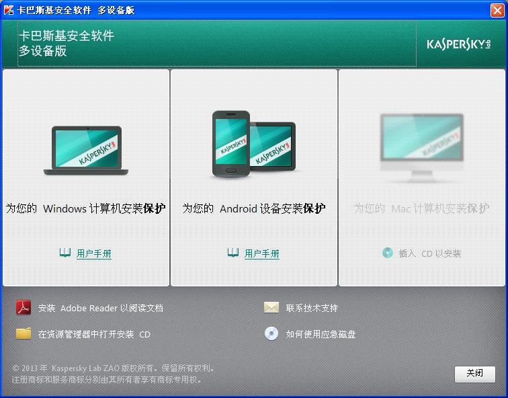The width and height of the screenshot is (508, 398).
Task: Open 用户手册 link for Android protection
Action: click(262, 253)
